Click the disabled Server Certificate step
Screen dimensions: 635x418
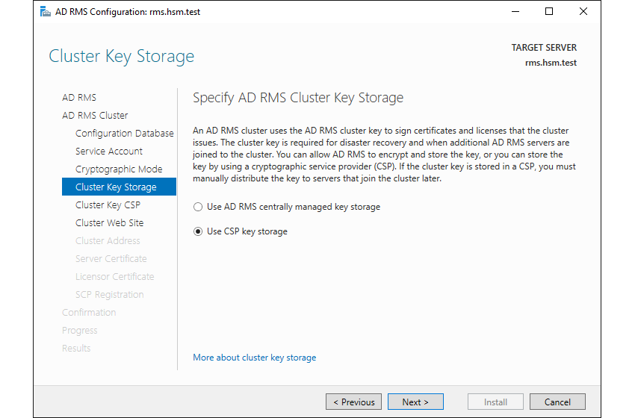click(111, 258)
